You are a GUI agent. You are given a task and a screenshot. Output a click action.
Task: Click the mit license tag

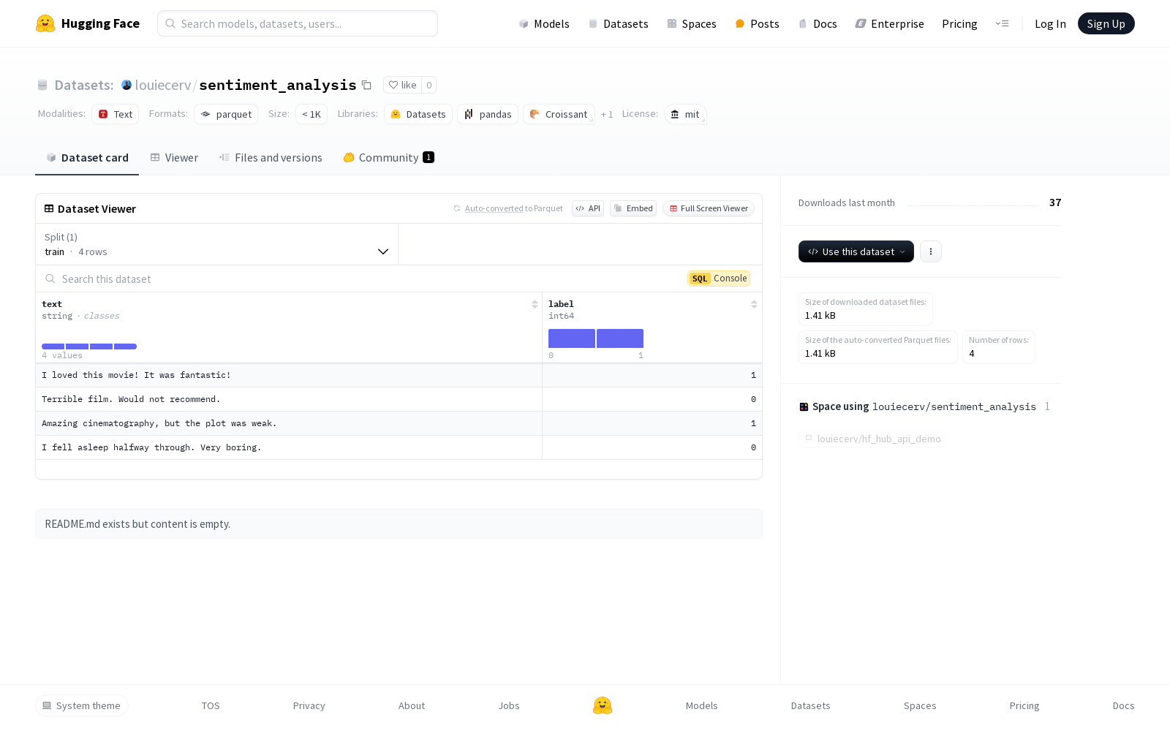pos(685,114)
